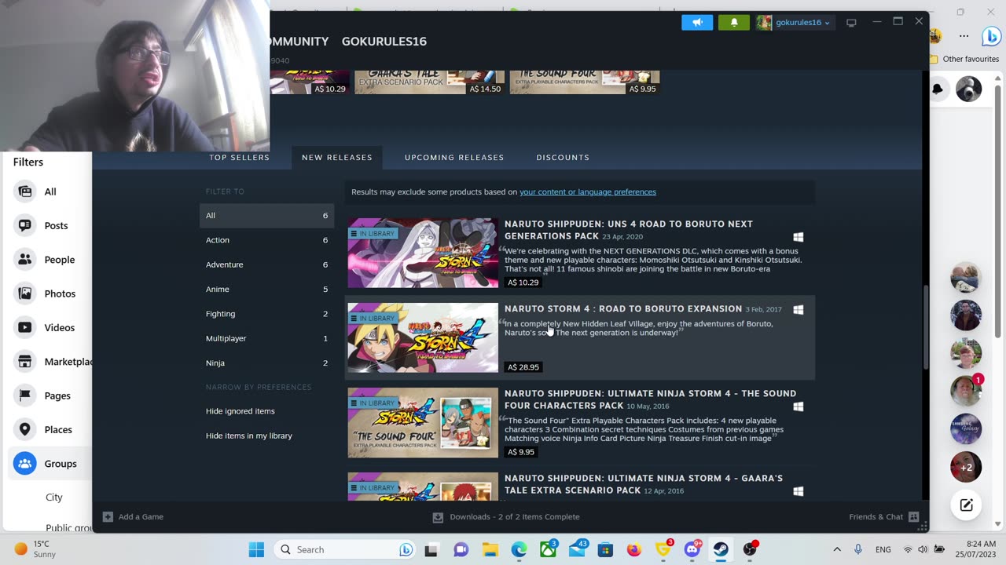The image size is (1006, 565).
Task: Open Firefox from taskbar
Action: pos(634,550)
